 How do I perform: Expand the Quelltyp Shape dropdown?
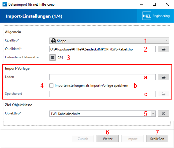coord(109,41)
